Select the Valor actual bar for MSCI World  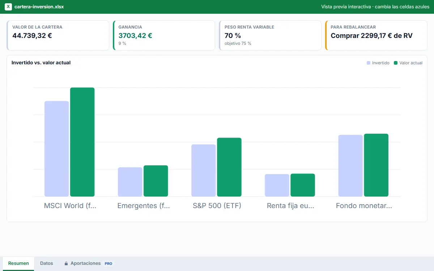pyautogui.click(x=82, y=142)
